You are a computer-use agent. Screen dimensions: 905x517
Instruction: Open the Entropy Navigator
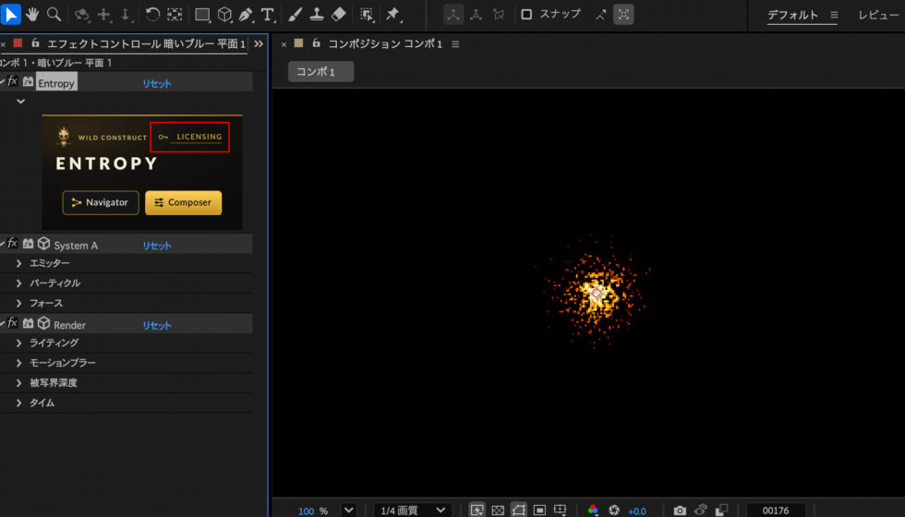pos(101,202)
